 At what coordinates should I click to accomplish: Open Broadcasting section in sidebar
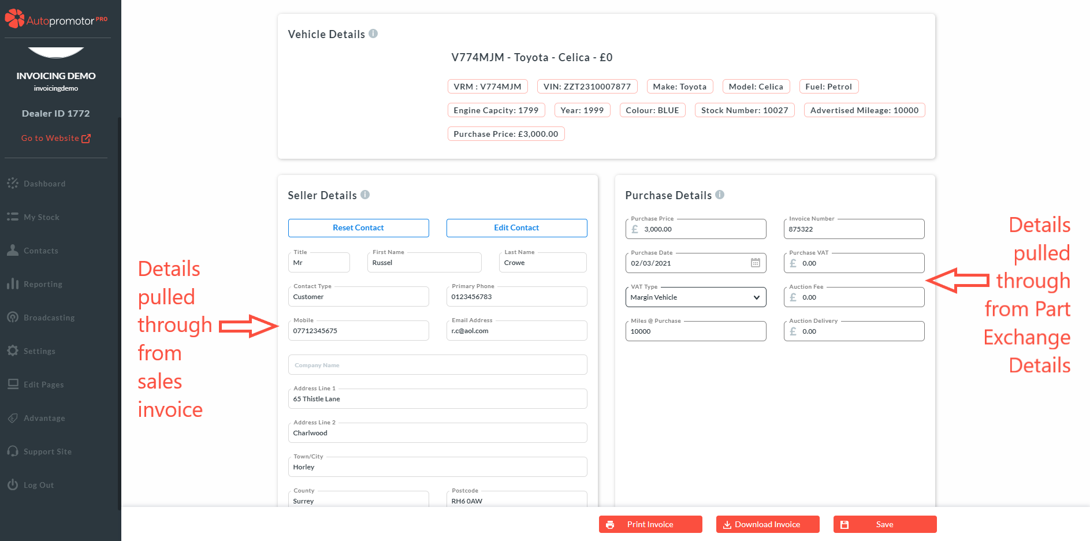(x=49, y=318)
